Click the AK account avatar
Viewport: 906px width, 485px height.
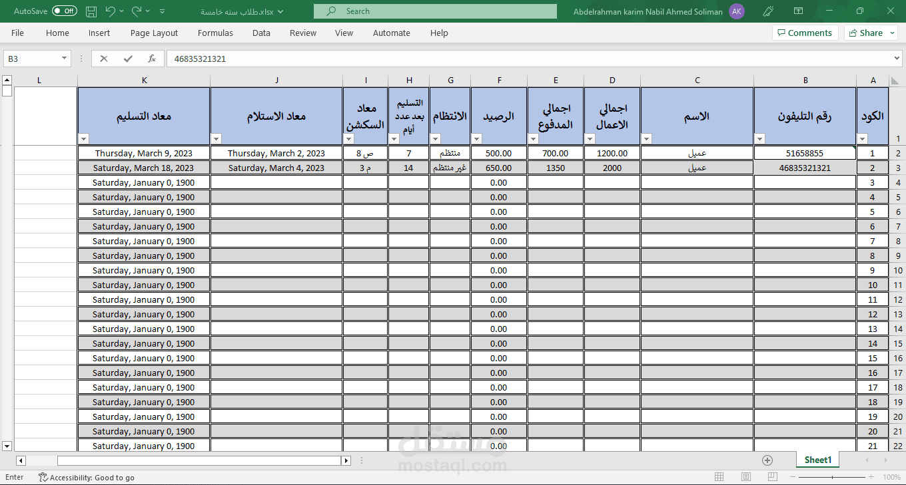[736, 11]
